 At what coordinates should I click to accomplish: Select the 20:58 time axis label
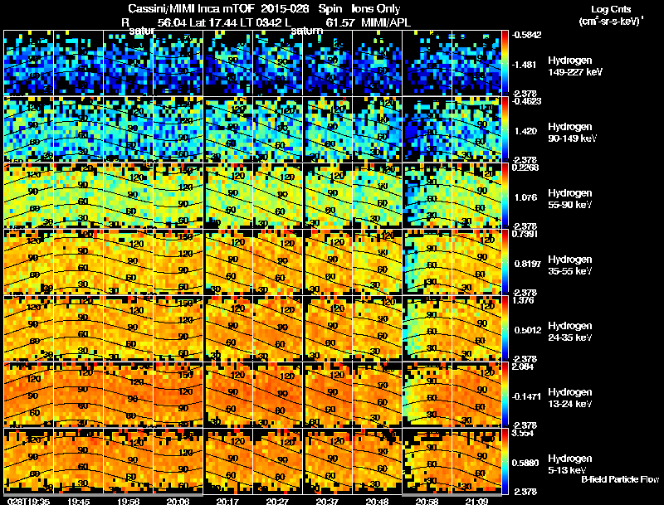click(427, 501)
